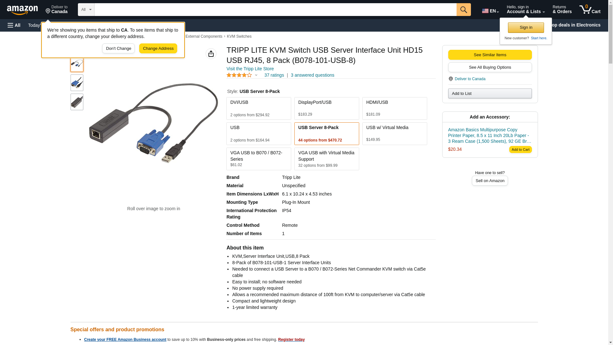Select the second product thumbnail with blue connector

(77, 83)
